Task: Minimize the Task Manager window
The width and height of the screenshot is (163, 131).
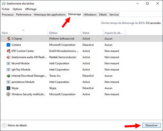Action: point(138,3)
